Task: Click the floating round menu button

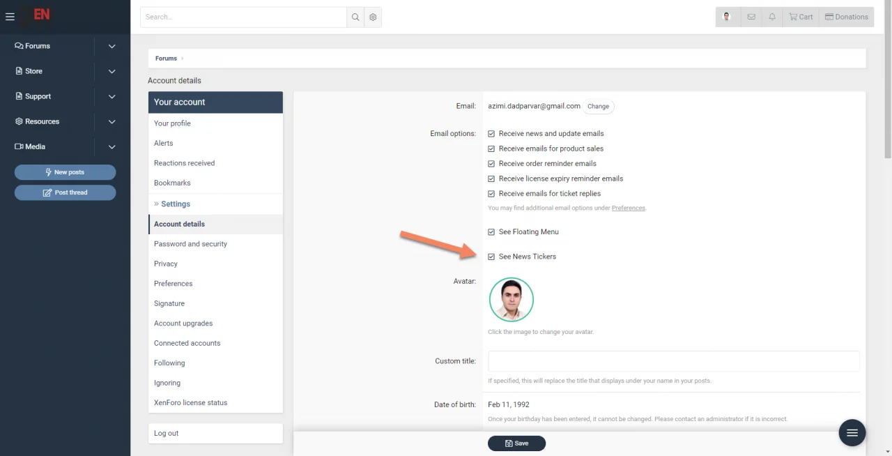Action: [852, 433]
